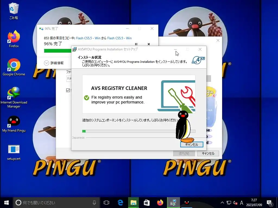Select Internet Download Manager desktop icon
Screen dimensions: 278x208
pos(14,97)
